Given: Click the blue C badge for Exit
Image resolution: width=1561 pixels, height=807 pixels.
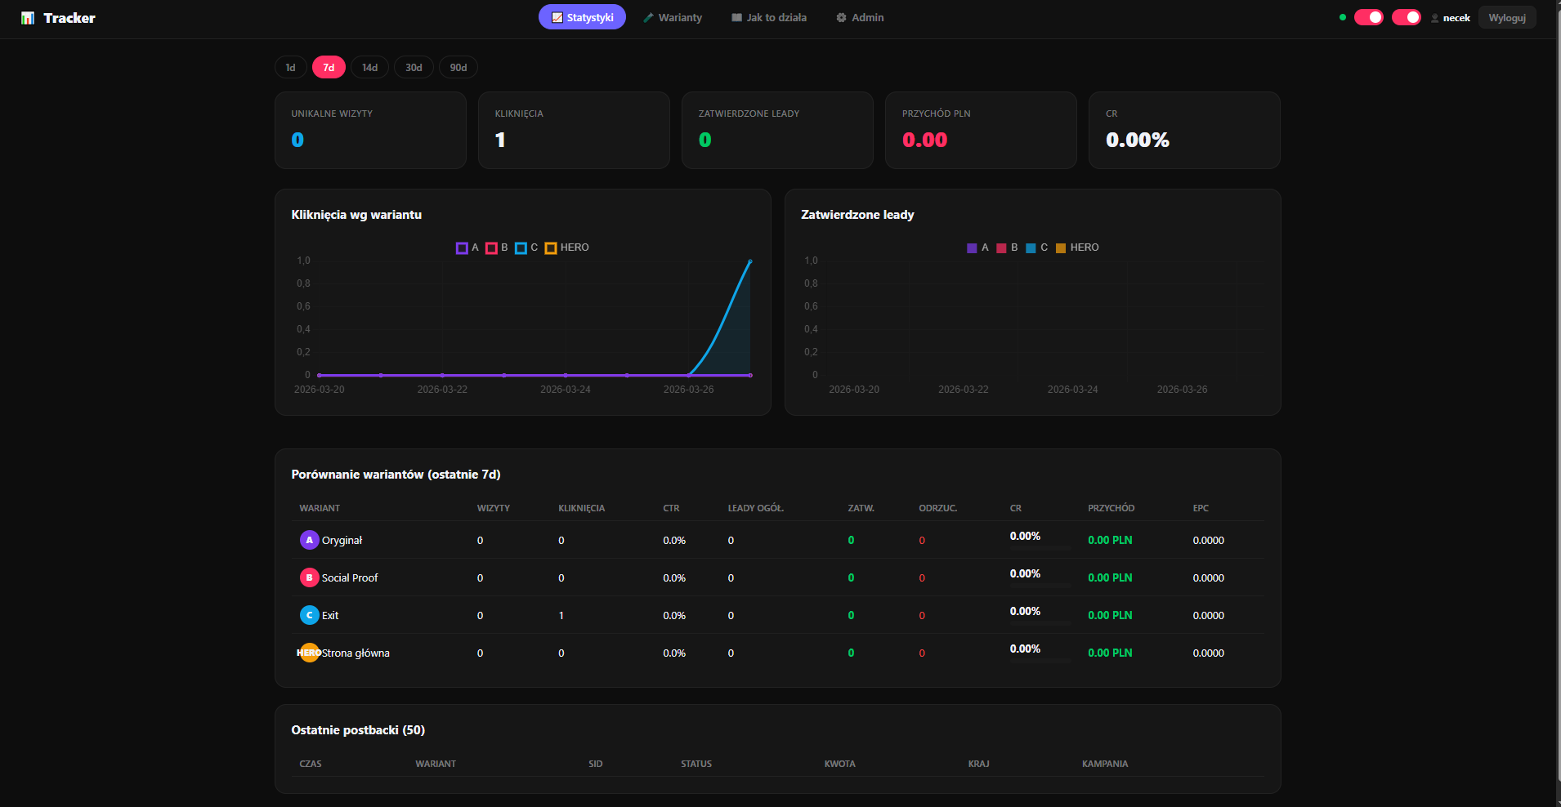Looking at the screenshot, I should pyautogui.click(x=309, y=615).
